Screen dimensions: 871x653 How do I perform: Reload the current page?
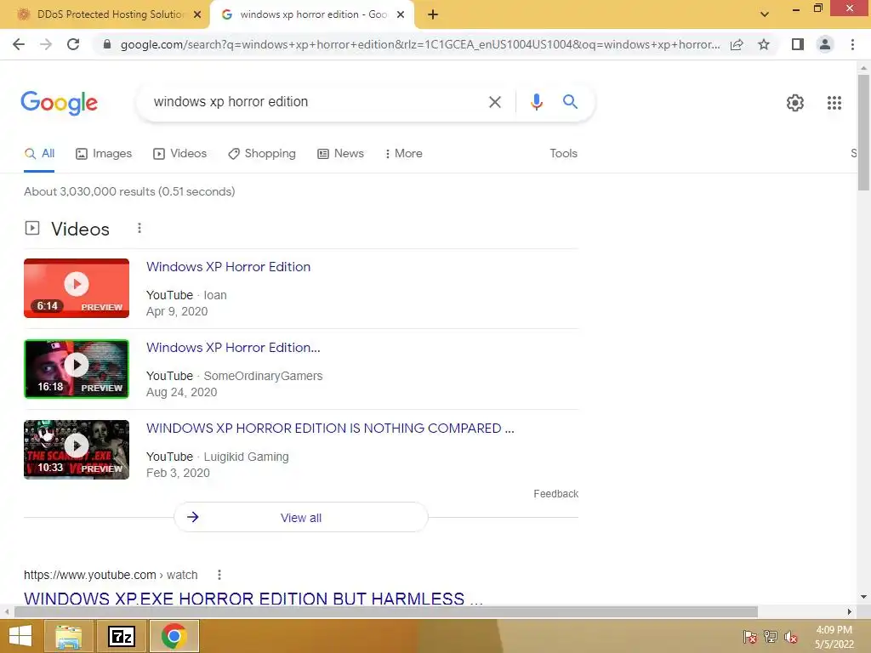pos(73,44)
